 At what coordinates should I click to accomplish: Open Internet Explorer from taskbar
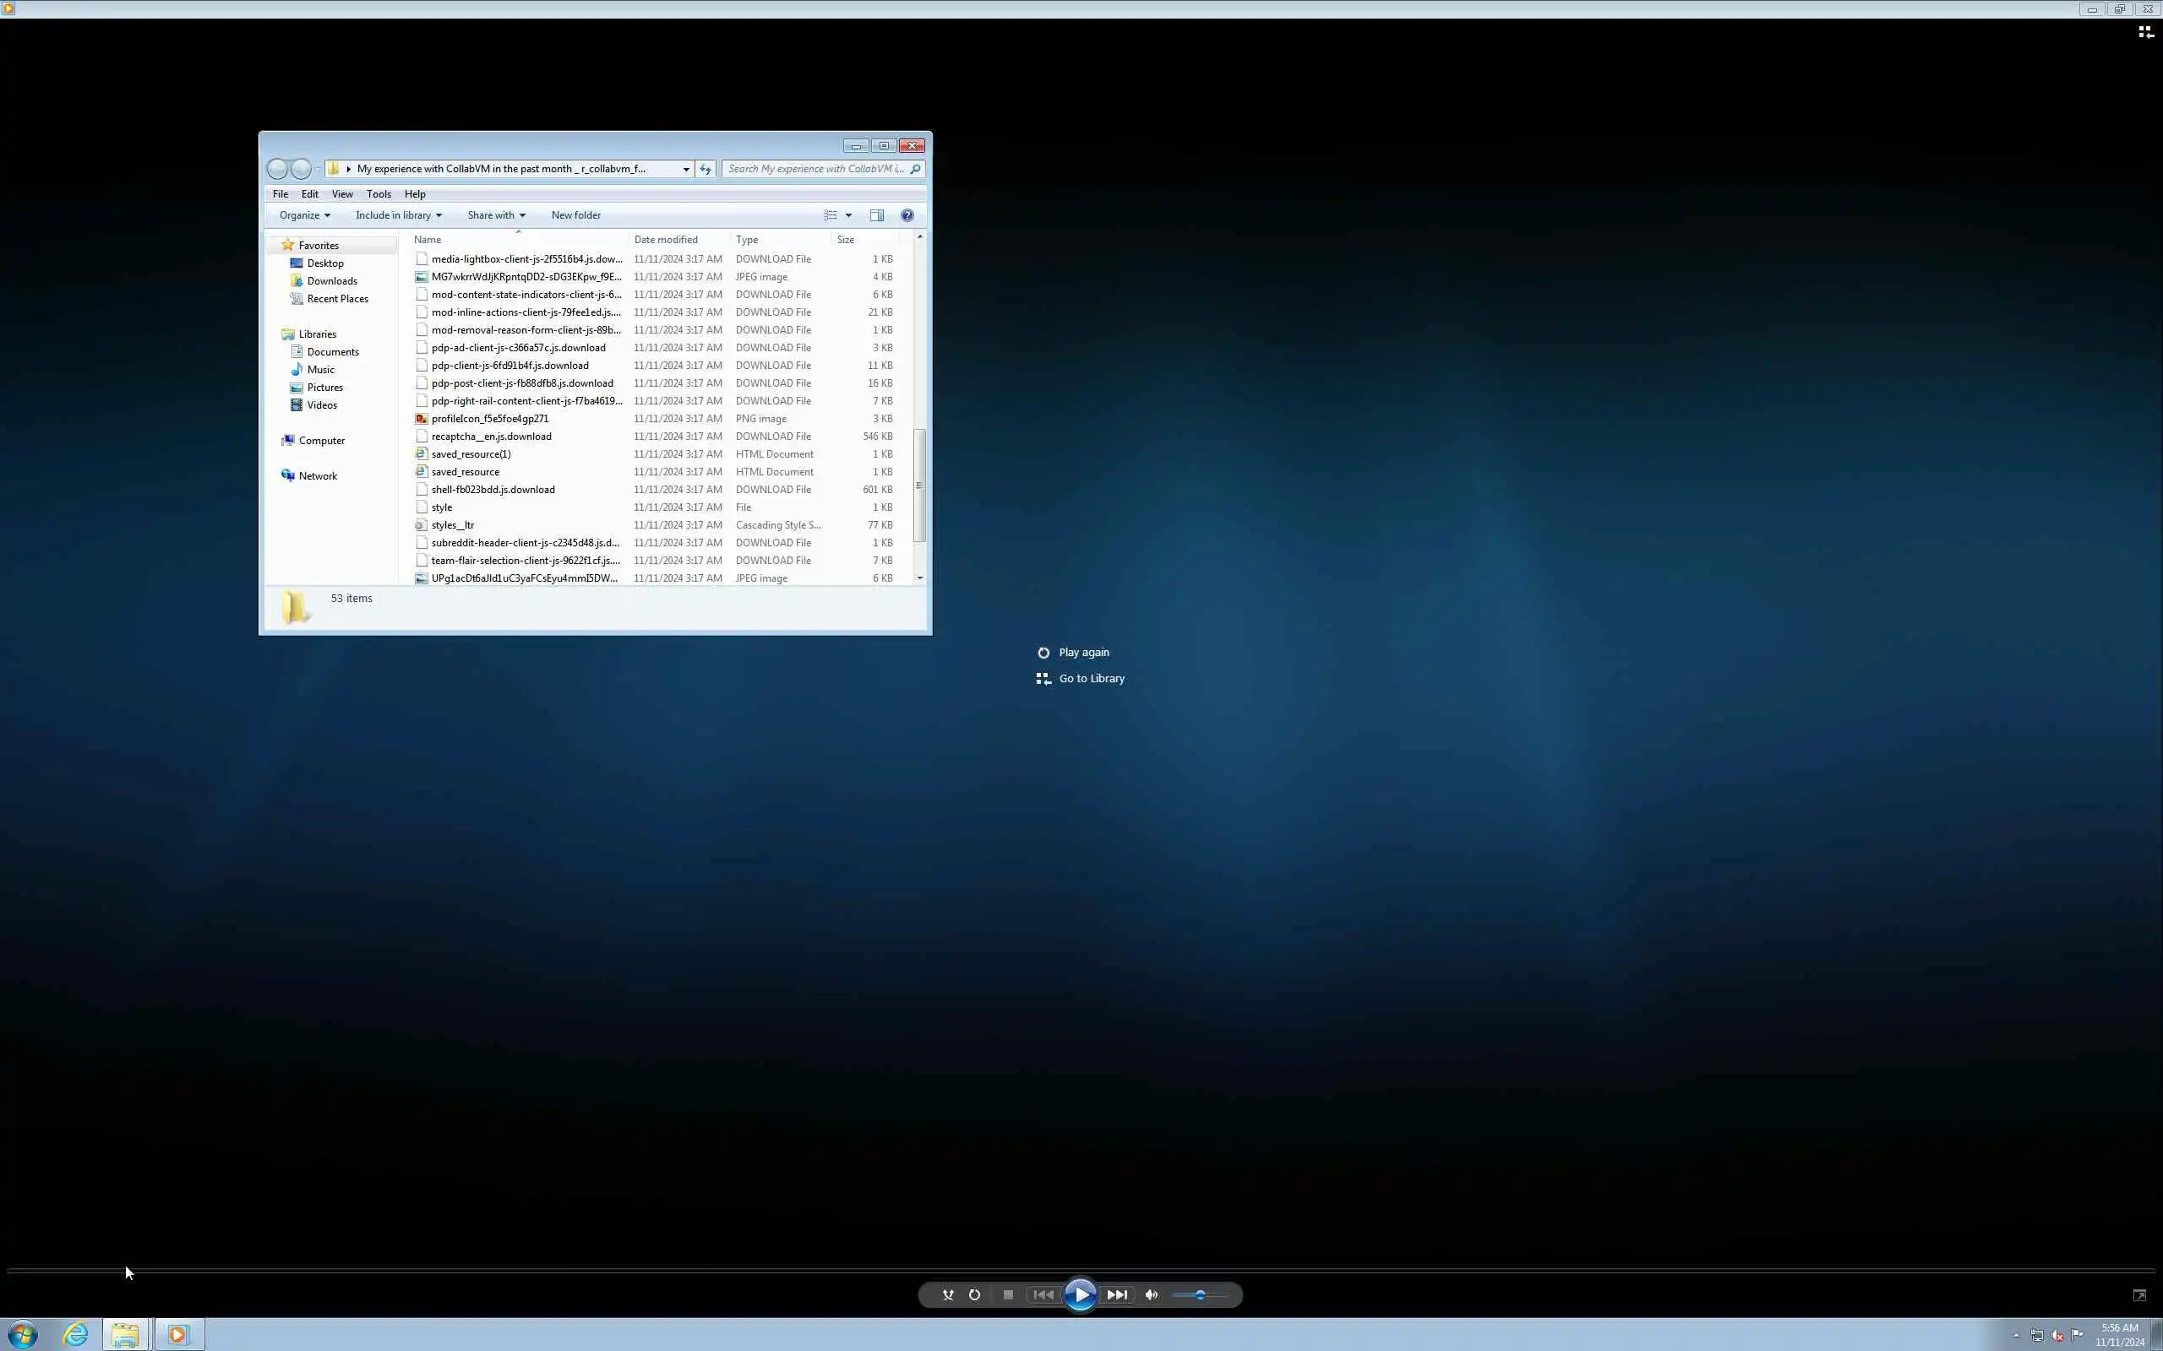tap(76, 1334)
